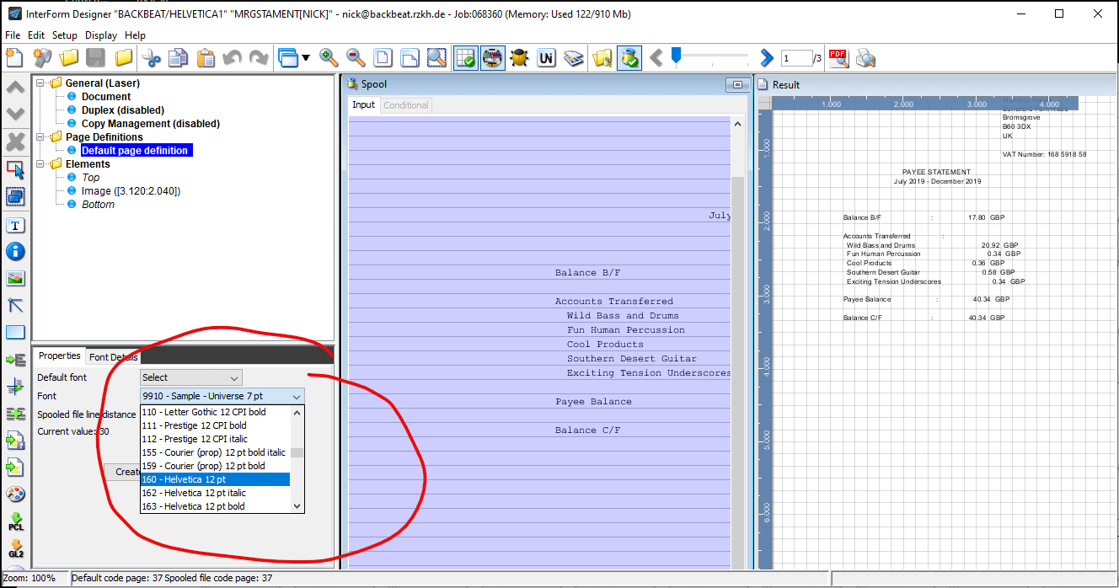This screenshot has height=588, width=1119.
Task: Click the Copy icon in toolbar
Action: pyautogui.click(x=178, y=57)
